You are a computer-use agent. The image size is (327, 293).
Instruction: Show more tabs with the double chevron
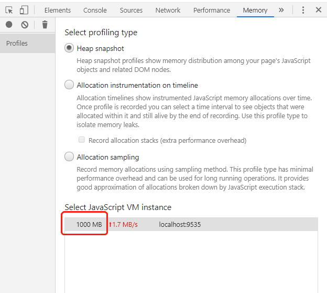pyautogui.click(x=281, y=10)
